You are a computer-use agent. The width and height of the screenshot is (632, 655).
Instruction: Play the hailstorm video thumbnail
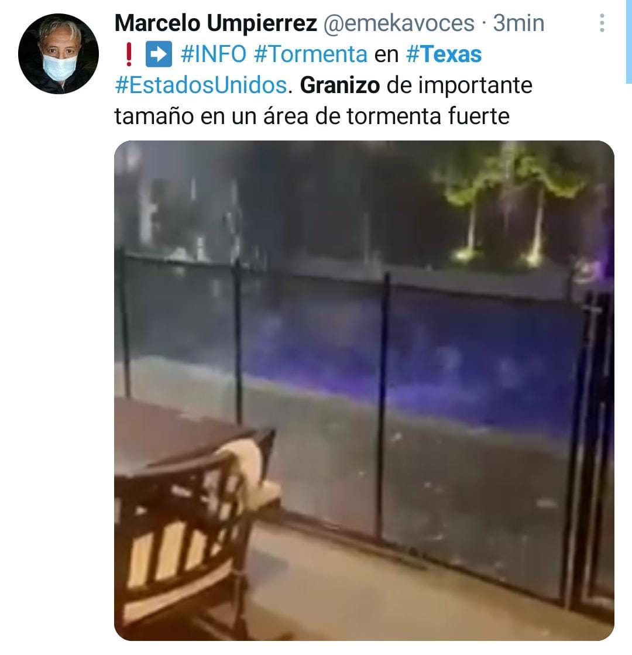[x=364, y=390]
